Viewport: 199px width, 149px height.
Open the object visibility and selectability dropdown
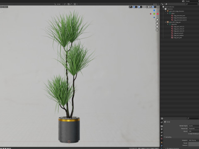[x=131, y=7]
